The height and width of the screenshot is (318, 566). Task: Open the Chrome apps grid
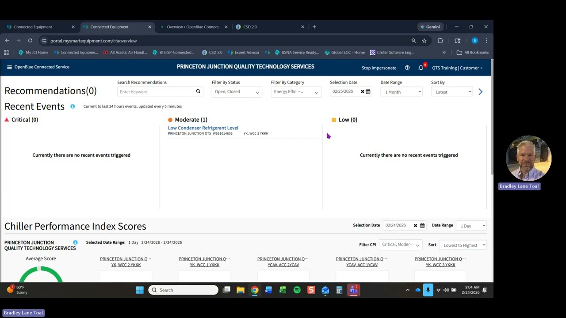coord(6,53)
